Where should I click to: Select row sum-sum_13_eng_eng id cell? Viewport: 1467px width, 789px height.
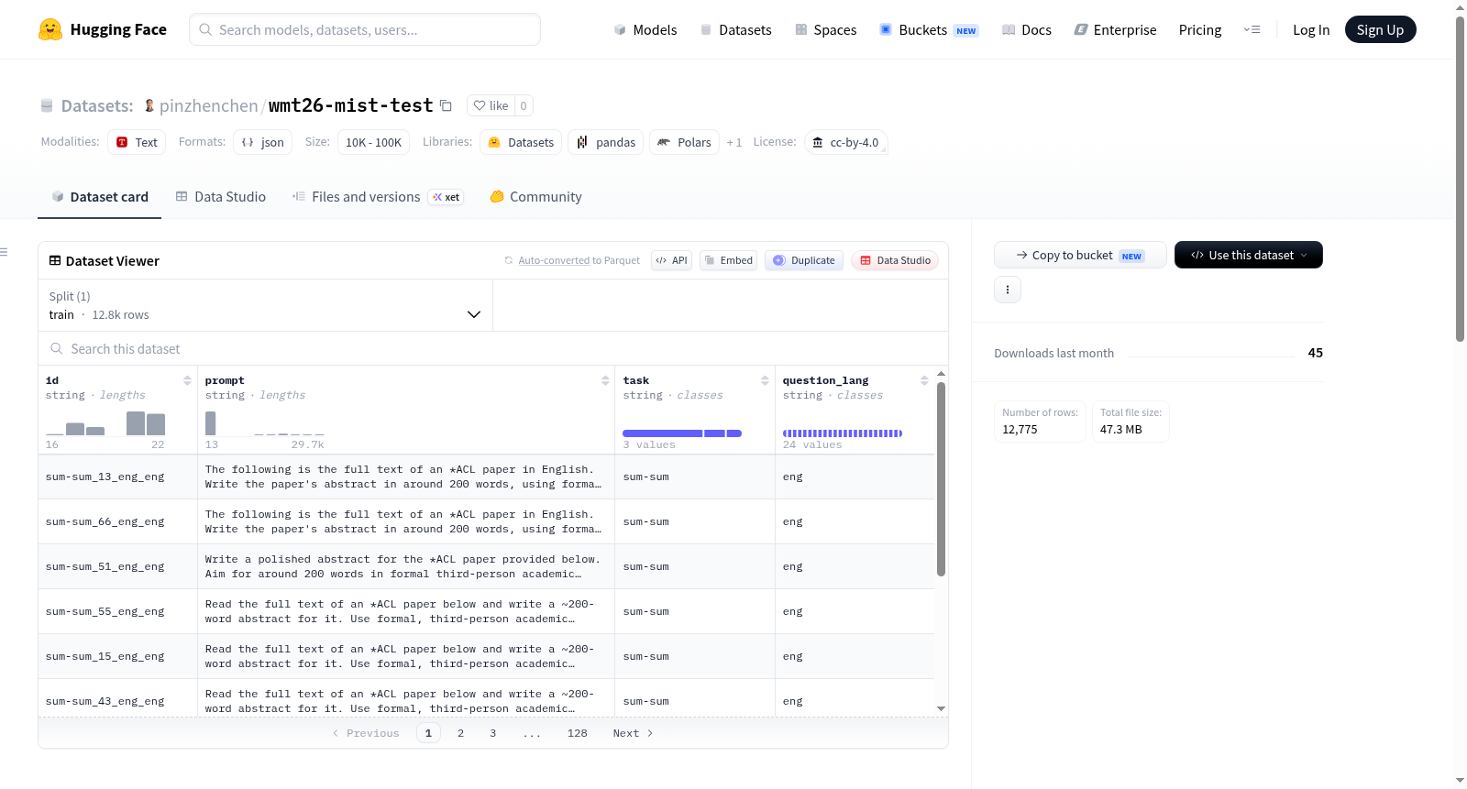[117, 477]
